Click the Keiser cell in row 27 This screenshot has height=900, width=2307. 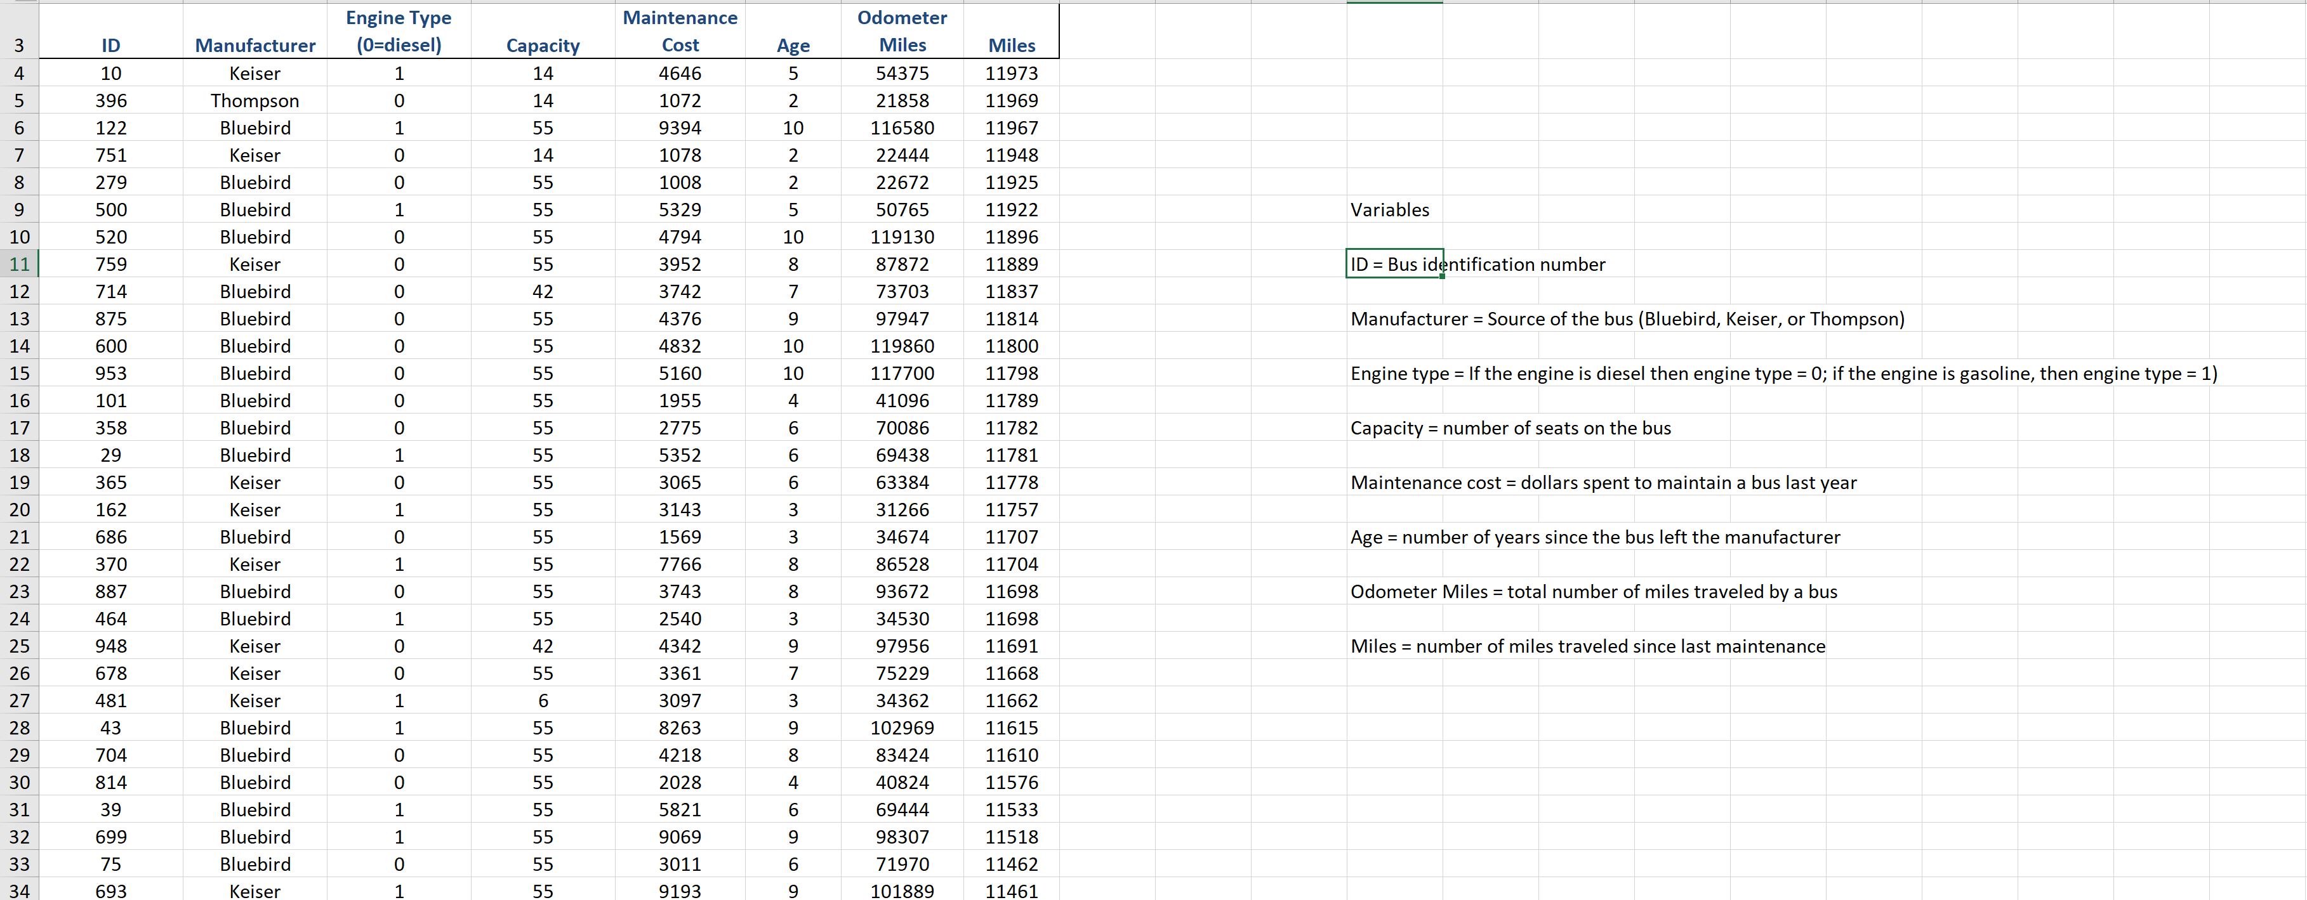coord(254,700)
